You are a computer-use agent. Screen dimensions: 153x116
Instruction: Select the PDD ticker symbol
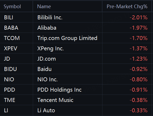coord(10,90)
